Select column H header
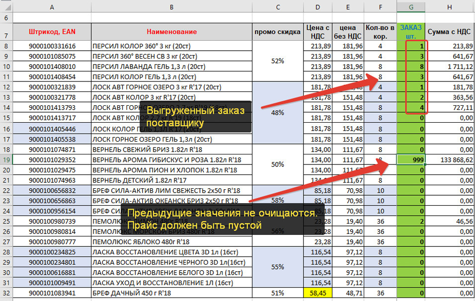The height and width of the screenshot is (301, 475). [450, 7]
